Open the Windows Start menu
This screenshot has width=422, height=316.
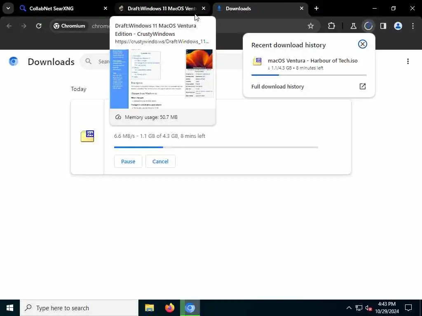tap(10, 308)
